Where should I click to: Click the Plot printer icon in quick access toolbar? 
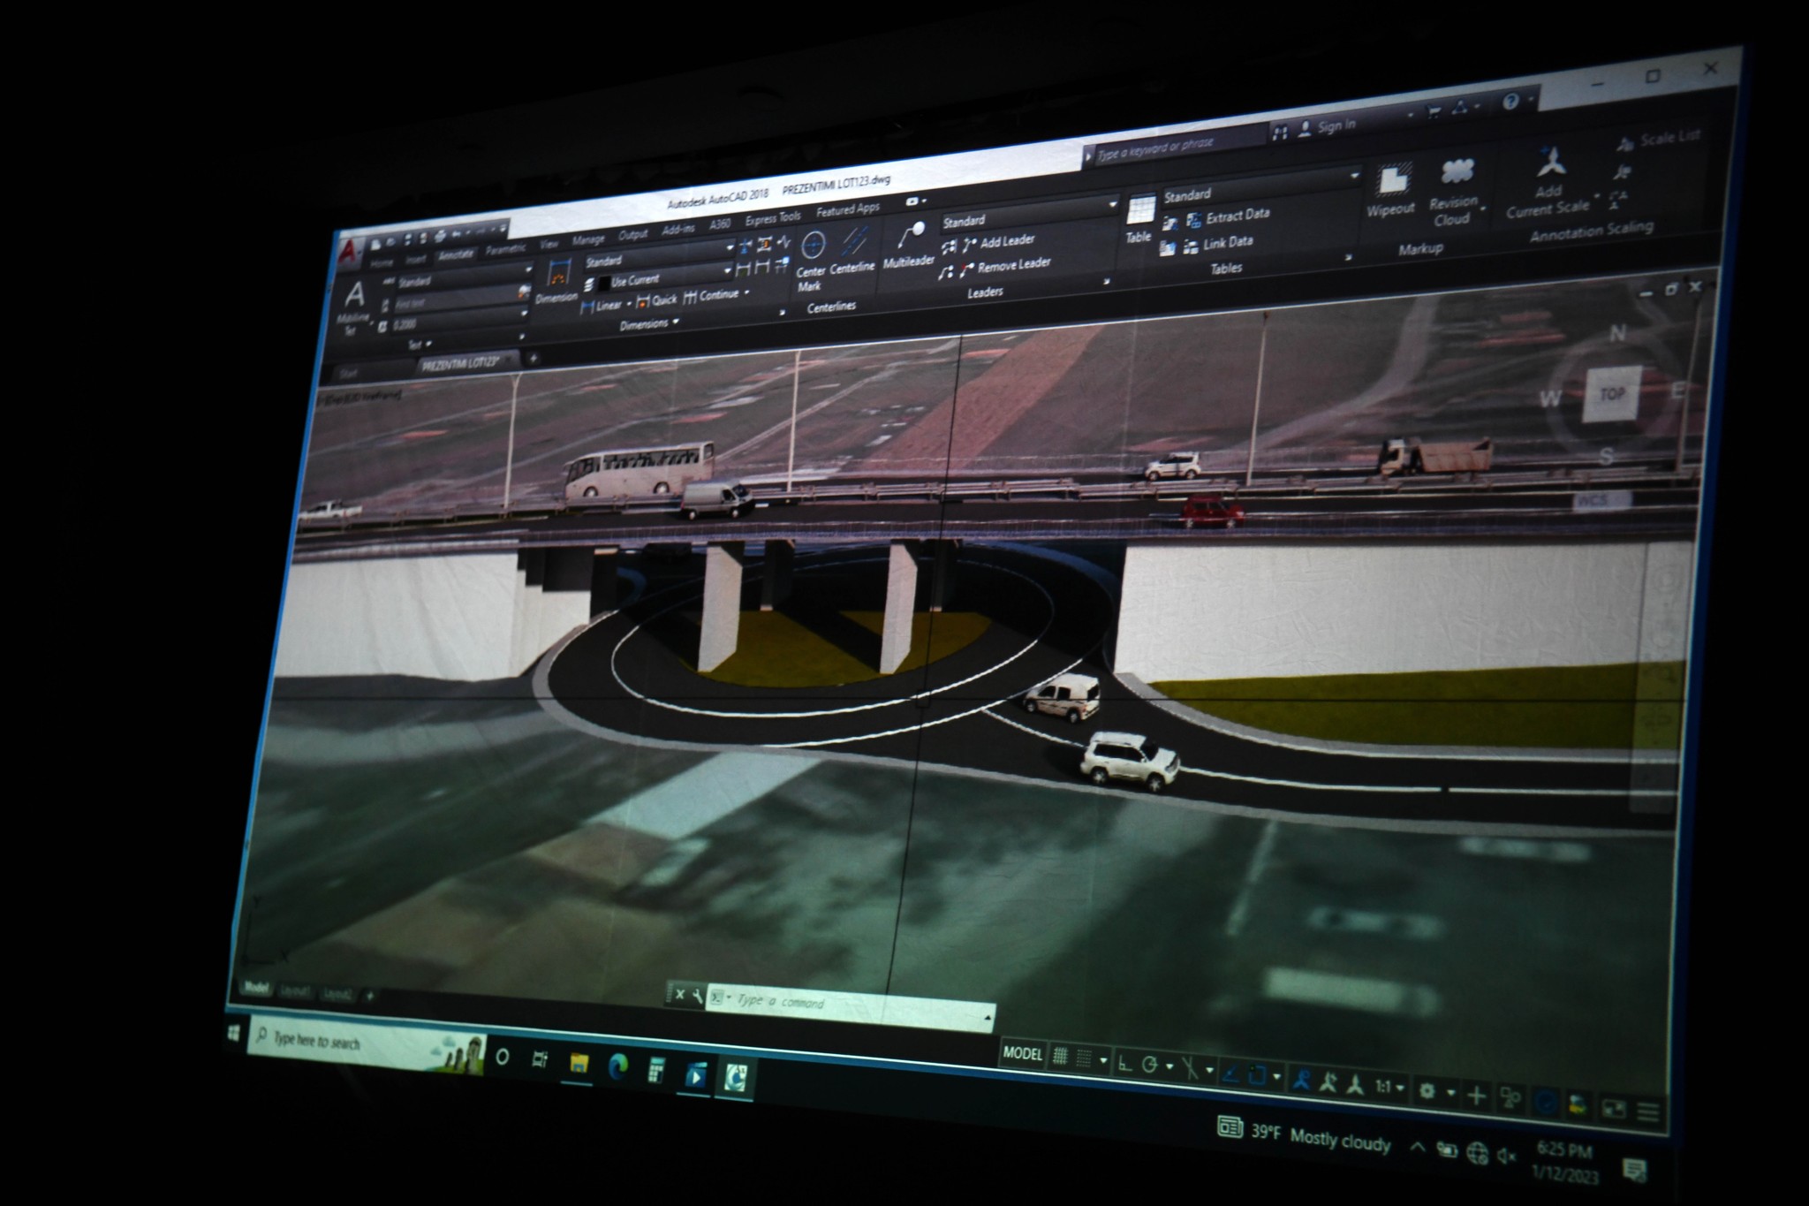tap(441, 236)
